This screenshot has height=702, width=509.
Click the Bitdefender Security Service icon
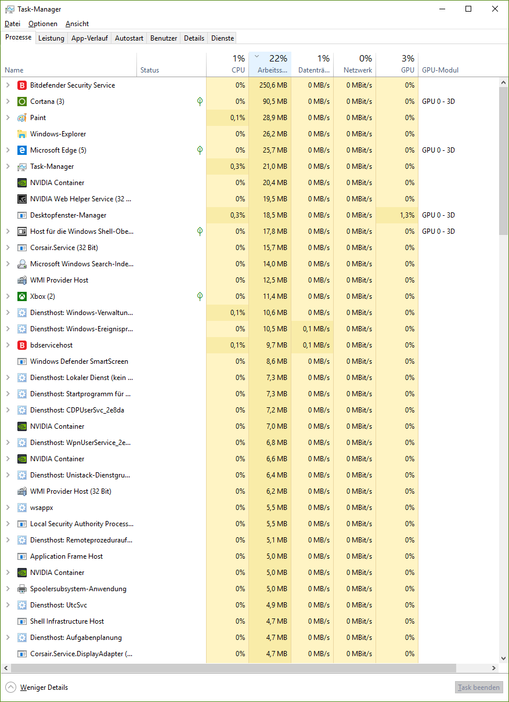(22, 85)
